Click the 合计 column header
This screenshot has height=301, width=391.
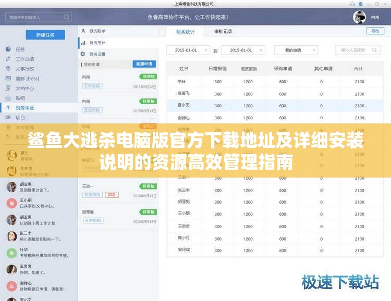(358, 69)
